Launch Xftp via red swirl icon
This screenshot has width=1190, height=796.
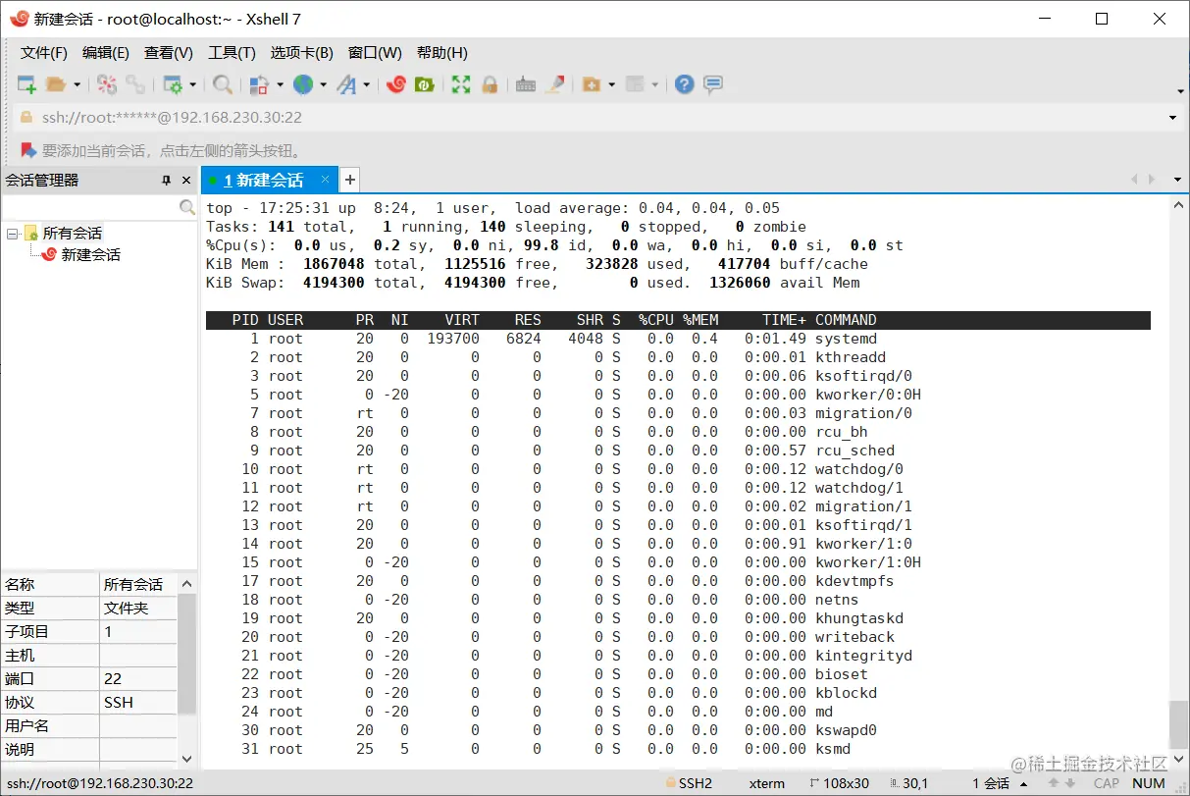396,85
